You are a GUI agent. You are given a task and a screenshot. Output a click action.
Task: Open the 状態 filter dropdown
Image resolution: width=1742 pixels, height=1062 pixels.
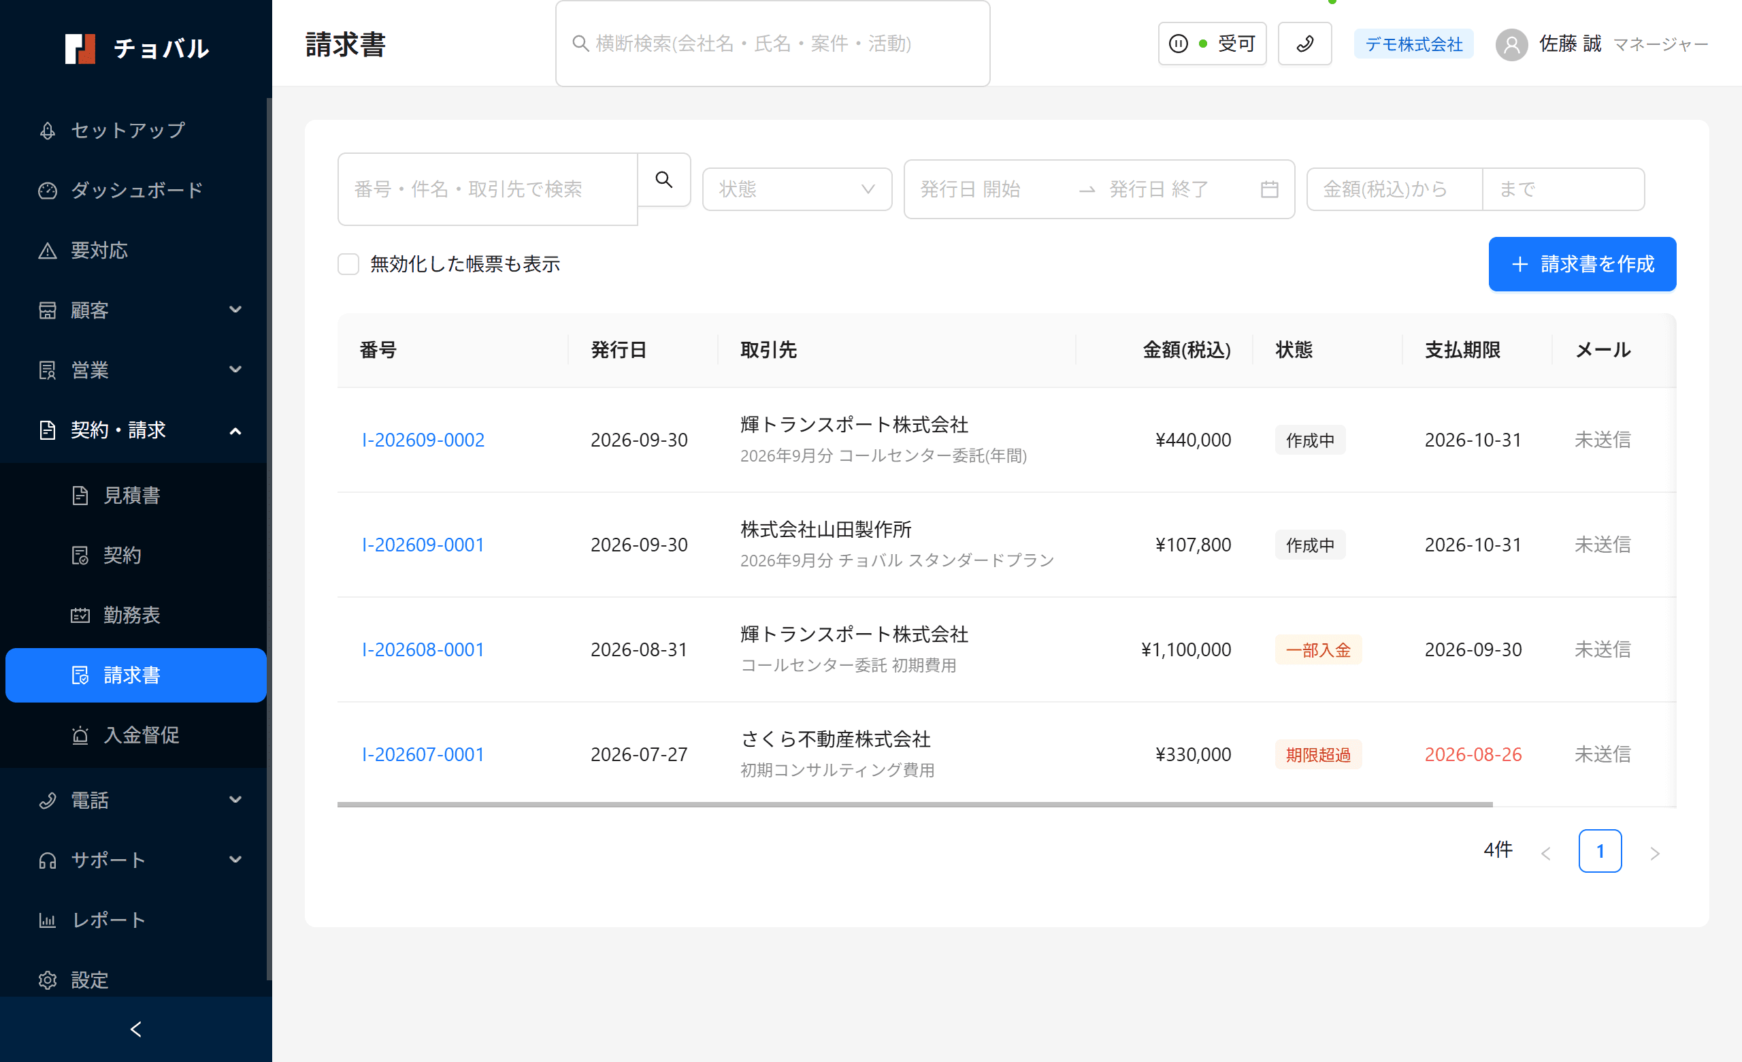797,189
